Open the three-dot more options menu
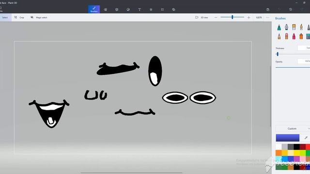This screenshot has width=310, height=174. click(x=267, y=17)
